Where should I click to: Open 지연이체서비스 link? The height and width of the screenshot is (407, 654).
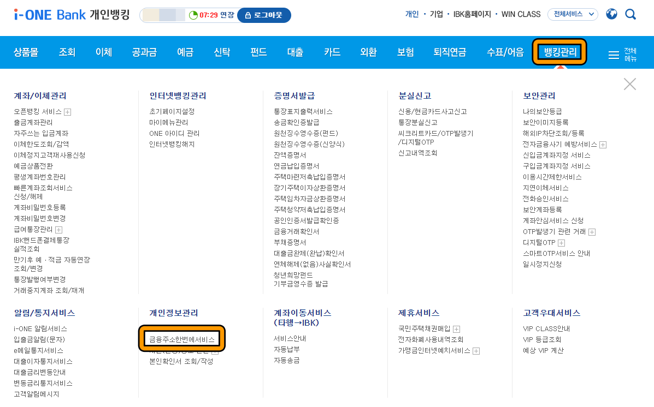pos(546,188)
